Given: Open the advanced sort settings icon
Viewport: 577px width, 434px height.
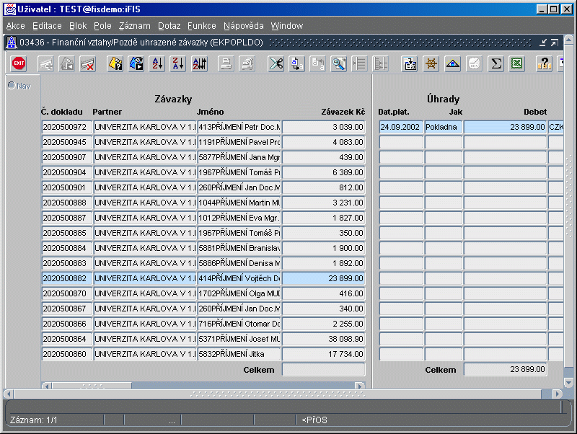Looking at the screenshot, I should point(200,64).
